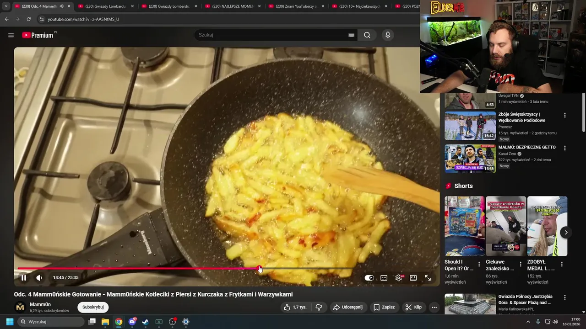
Task: Switch to theater mode
Action: click(413, 278)
